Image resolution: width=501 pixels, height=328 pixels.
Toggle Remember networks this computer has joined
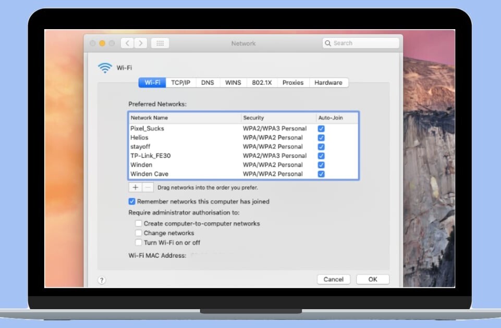click(132, 201)
